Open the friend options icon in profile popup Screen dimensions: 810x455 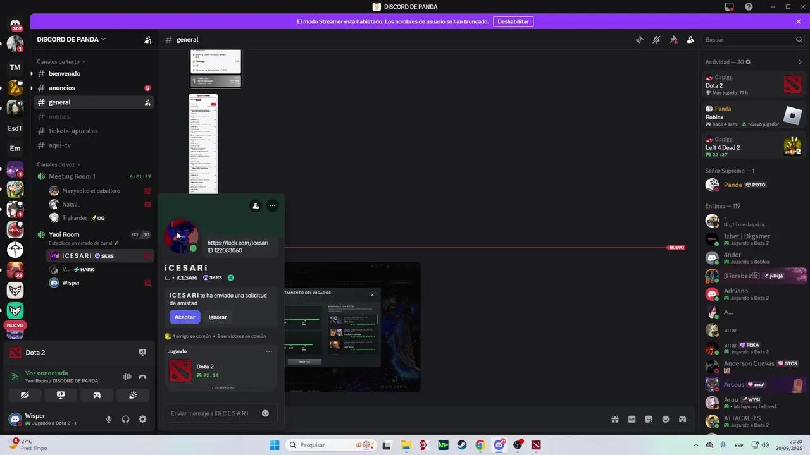[x=256, y=205]
